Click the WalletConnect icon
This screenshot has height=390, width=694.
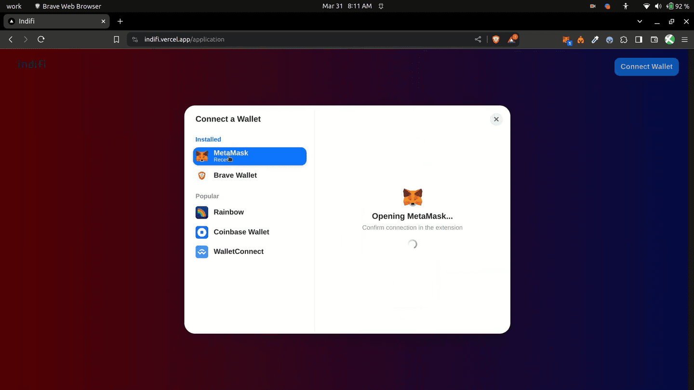[x=202, y=252]
